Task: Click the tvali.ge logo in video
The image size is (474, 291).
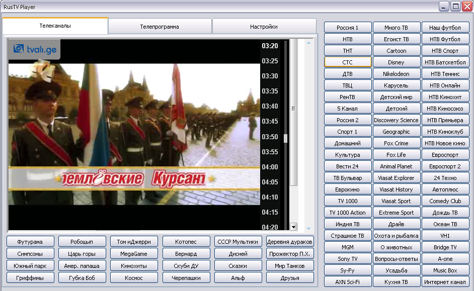Action: point(34,48)
